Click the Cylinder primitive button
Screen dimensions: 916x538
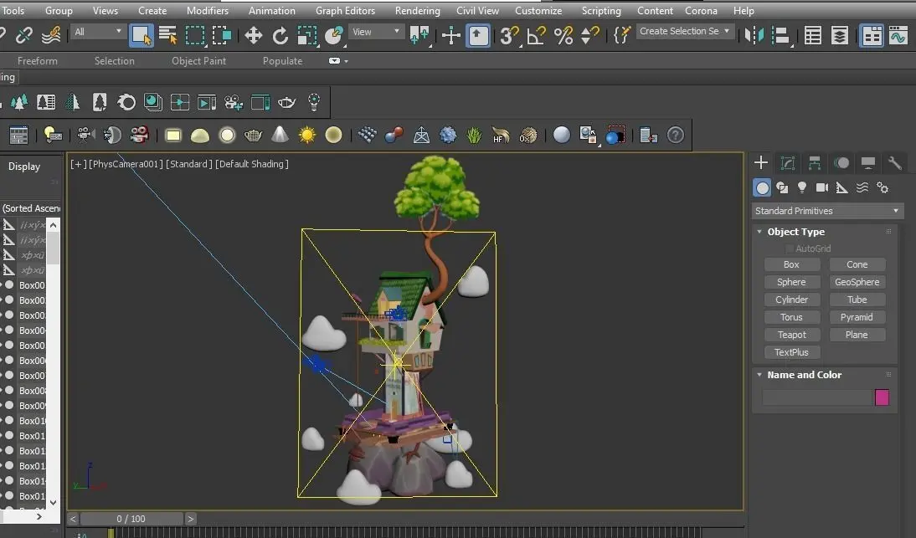click(x=791, y=300)
